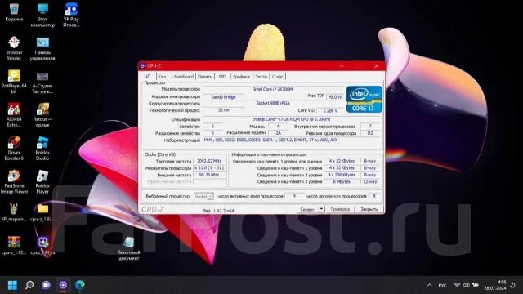Close the CPU-Z window

point(376,66)
